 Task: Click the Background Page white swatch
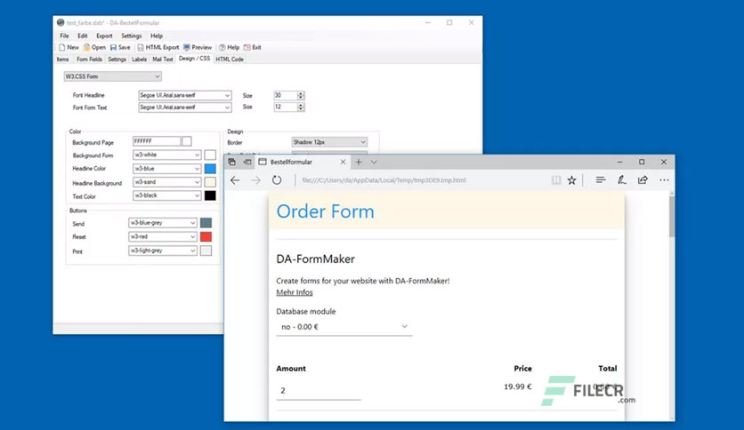pyautogui.click(x=187, y=141)
